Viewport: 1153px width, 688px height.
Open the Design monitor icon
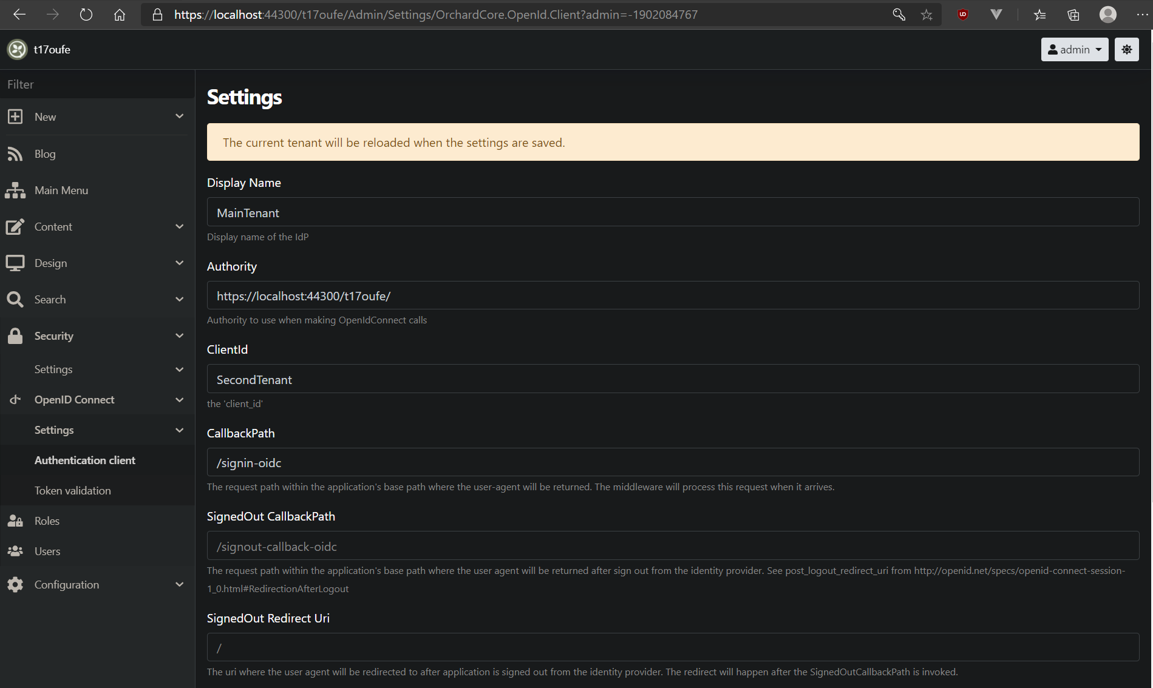(x=15, y=263)
